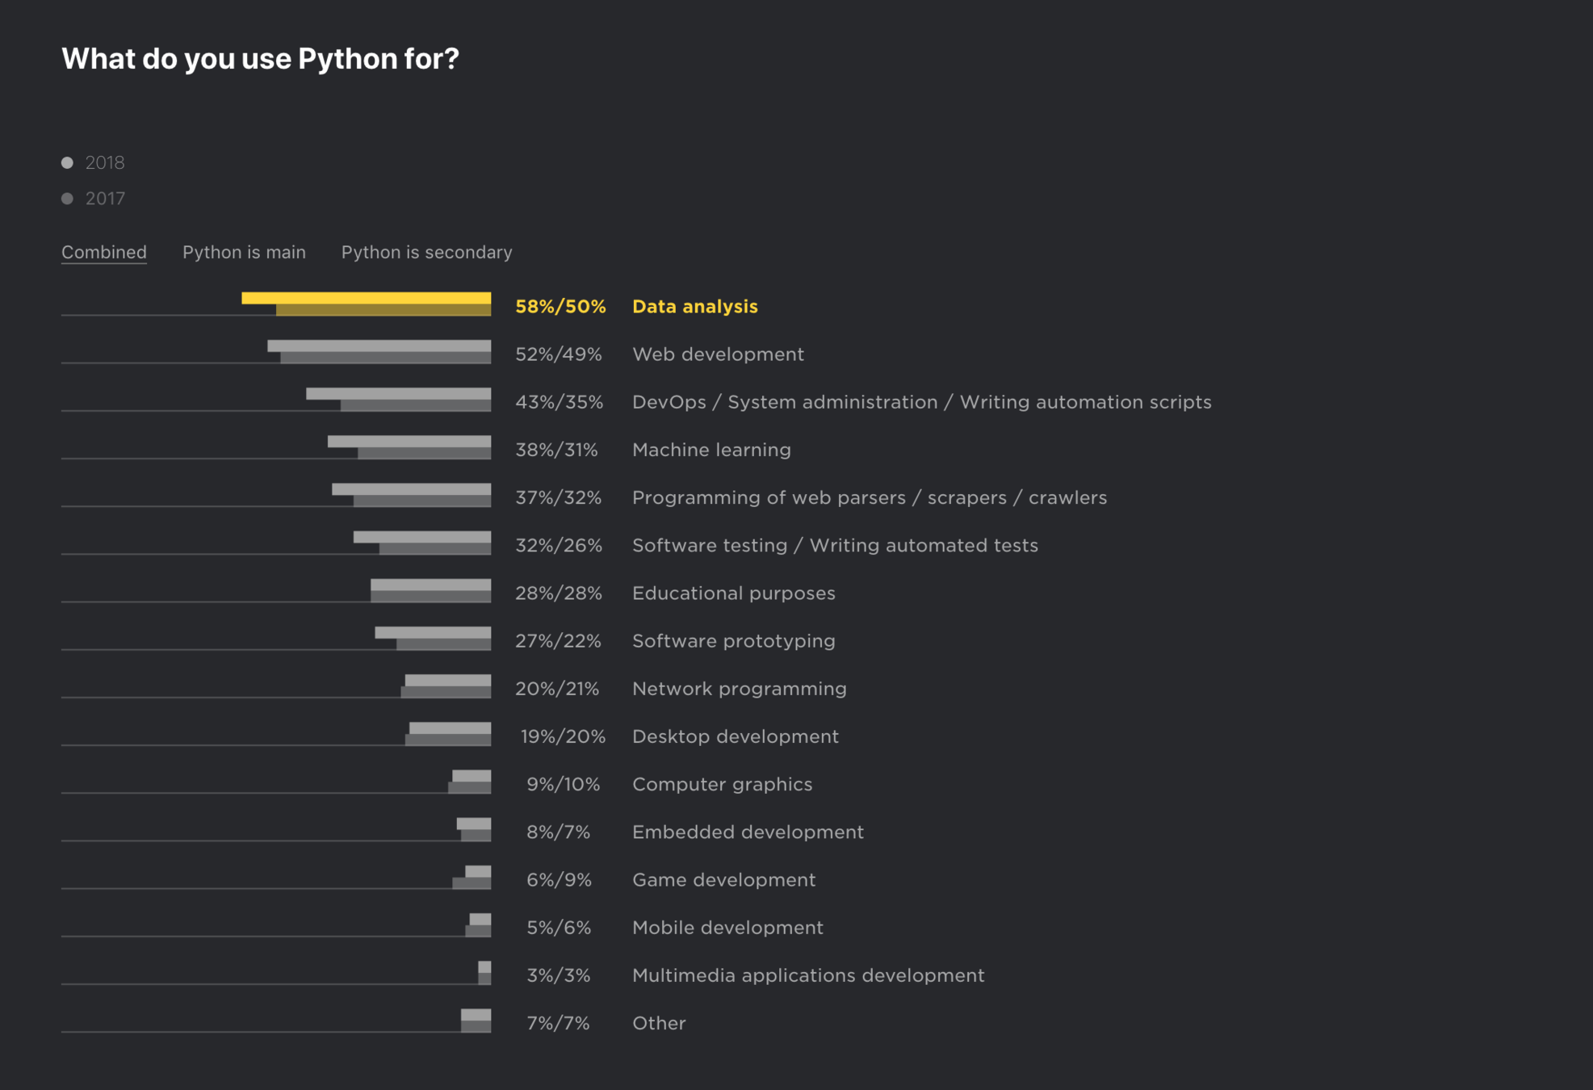Click the Web development bar

(x=379, y=347)
